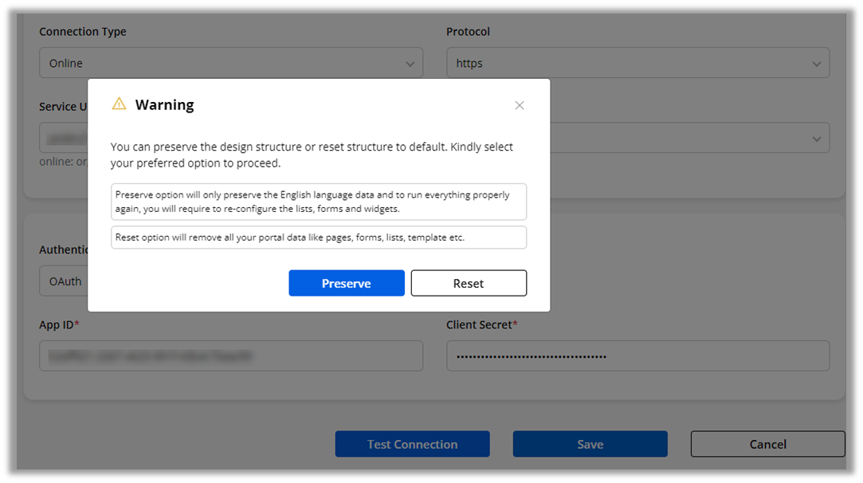Open the Authentication dropdown showing OAuth
Screen dimensions: 863x483
click(x=64, y=281)
